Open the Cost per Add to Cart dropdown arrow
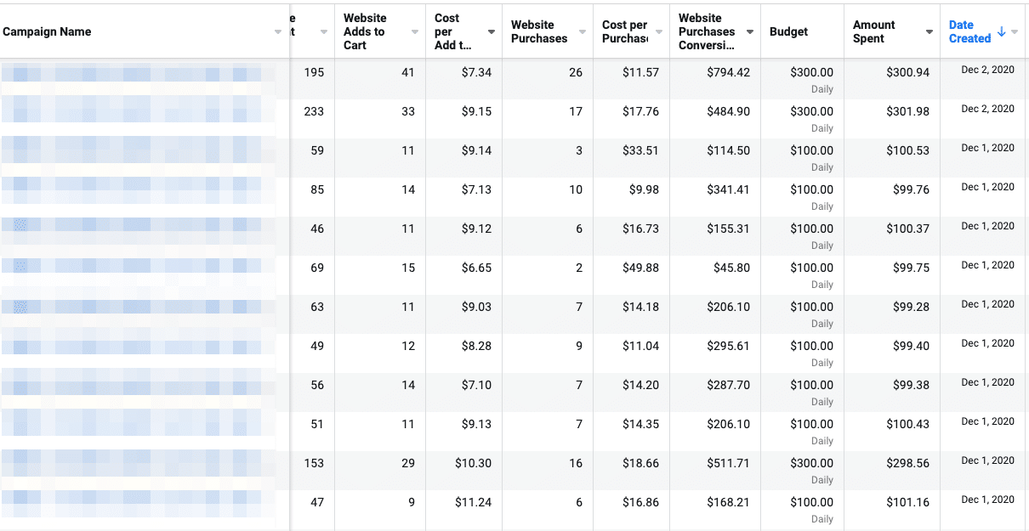The height and width of the screenshot is (531, 1029). pos(492,32)
